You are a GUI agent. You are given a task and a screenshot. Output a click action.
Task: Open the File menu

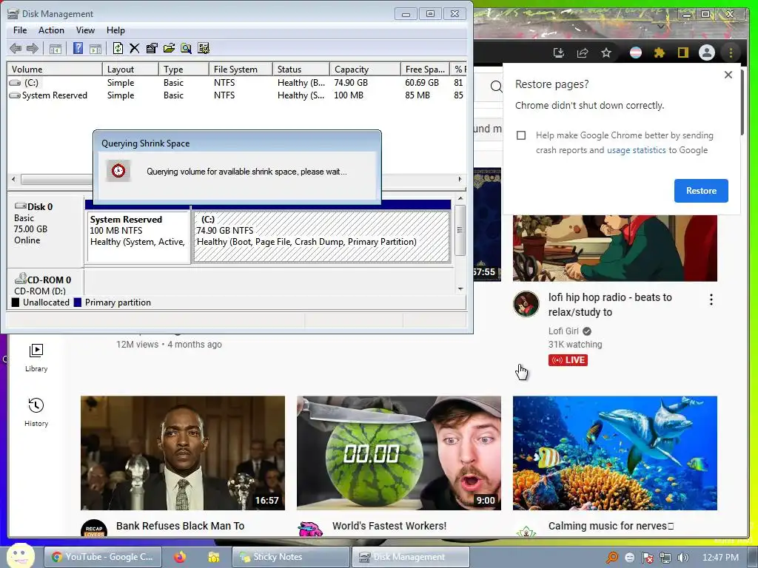[20, 30]
